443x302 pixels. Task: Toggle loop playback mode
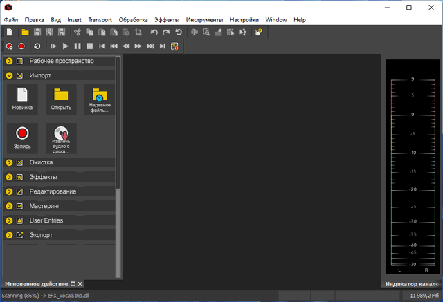(37, 46)
